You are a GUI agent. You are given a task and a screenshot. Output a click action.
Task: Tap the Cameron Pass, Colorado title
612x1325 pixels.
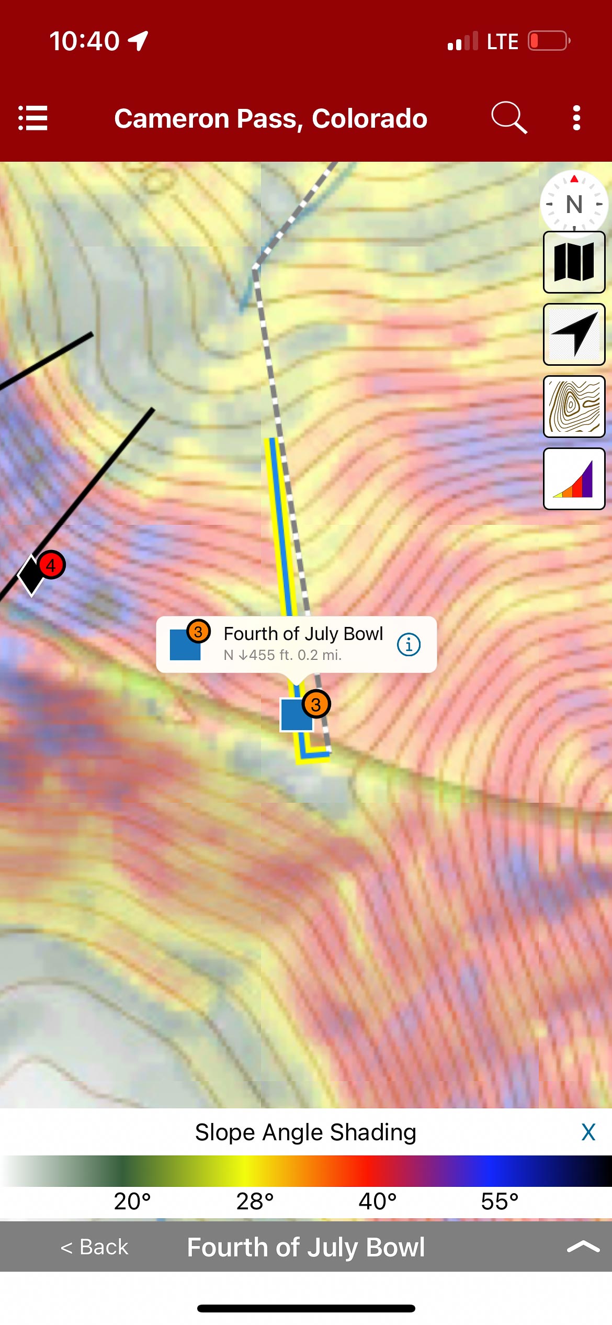click(x=270, y=118)
